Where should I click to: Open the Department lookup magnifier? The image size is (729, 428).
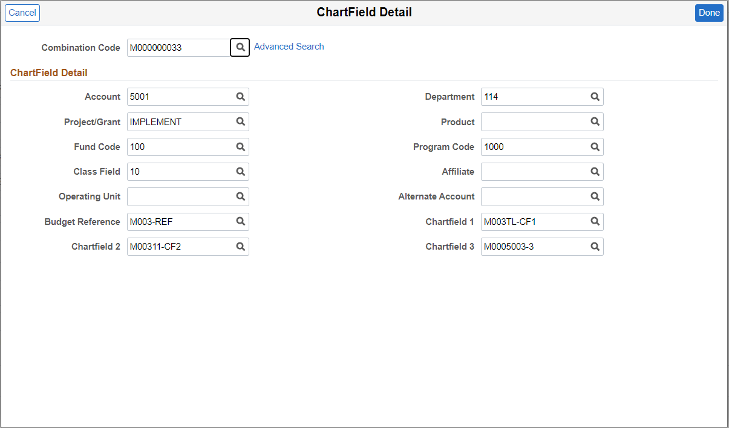[595, 97]
